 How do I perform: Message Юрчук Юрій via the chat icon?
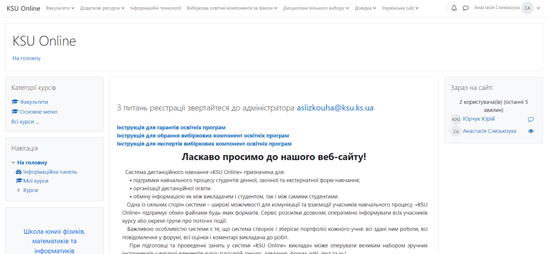point(531,119)
